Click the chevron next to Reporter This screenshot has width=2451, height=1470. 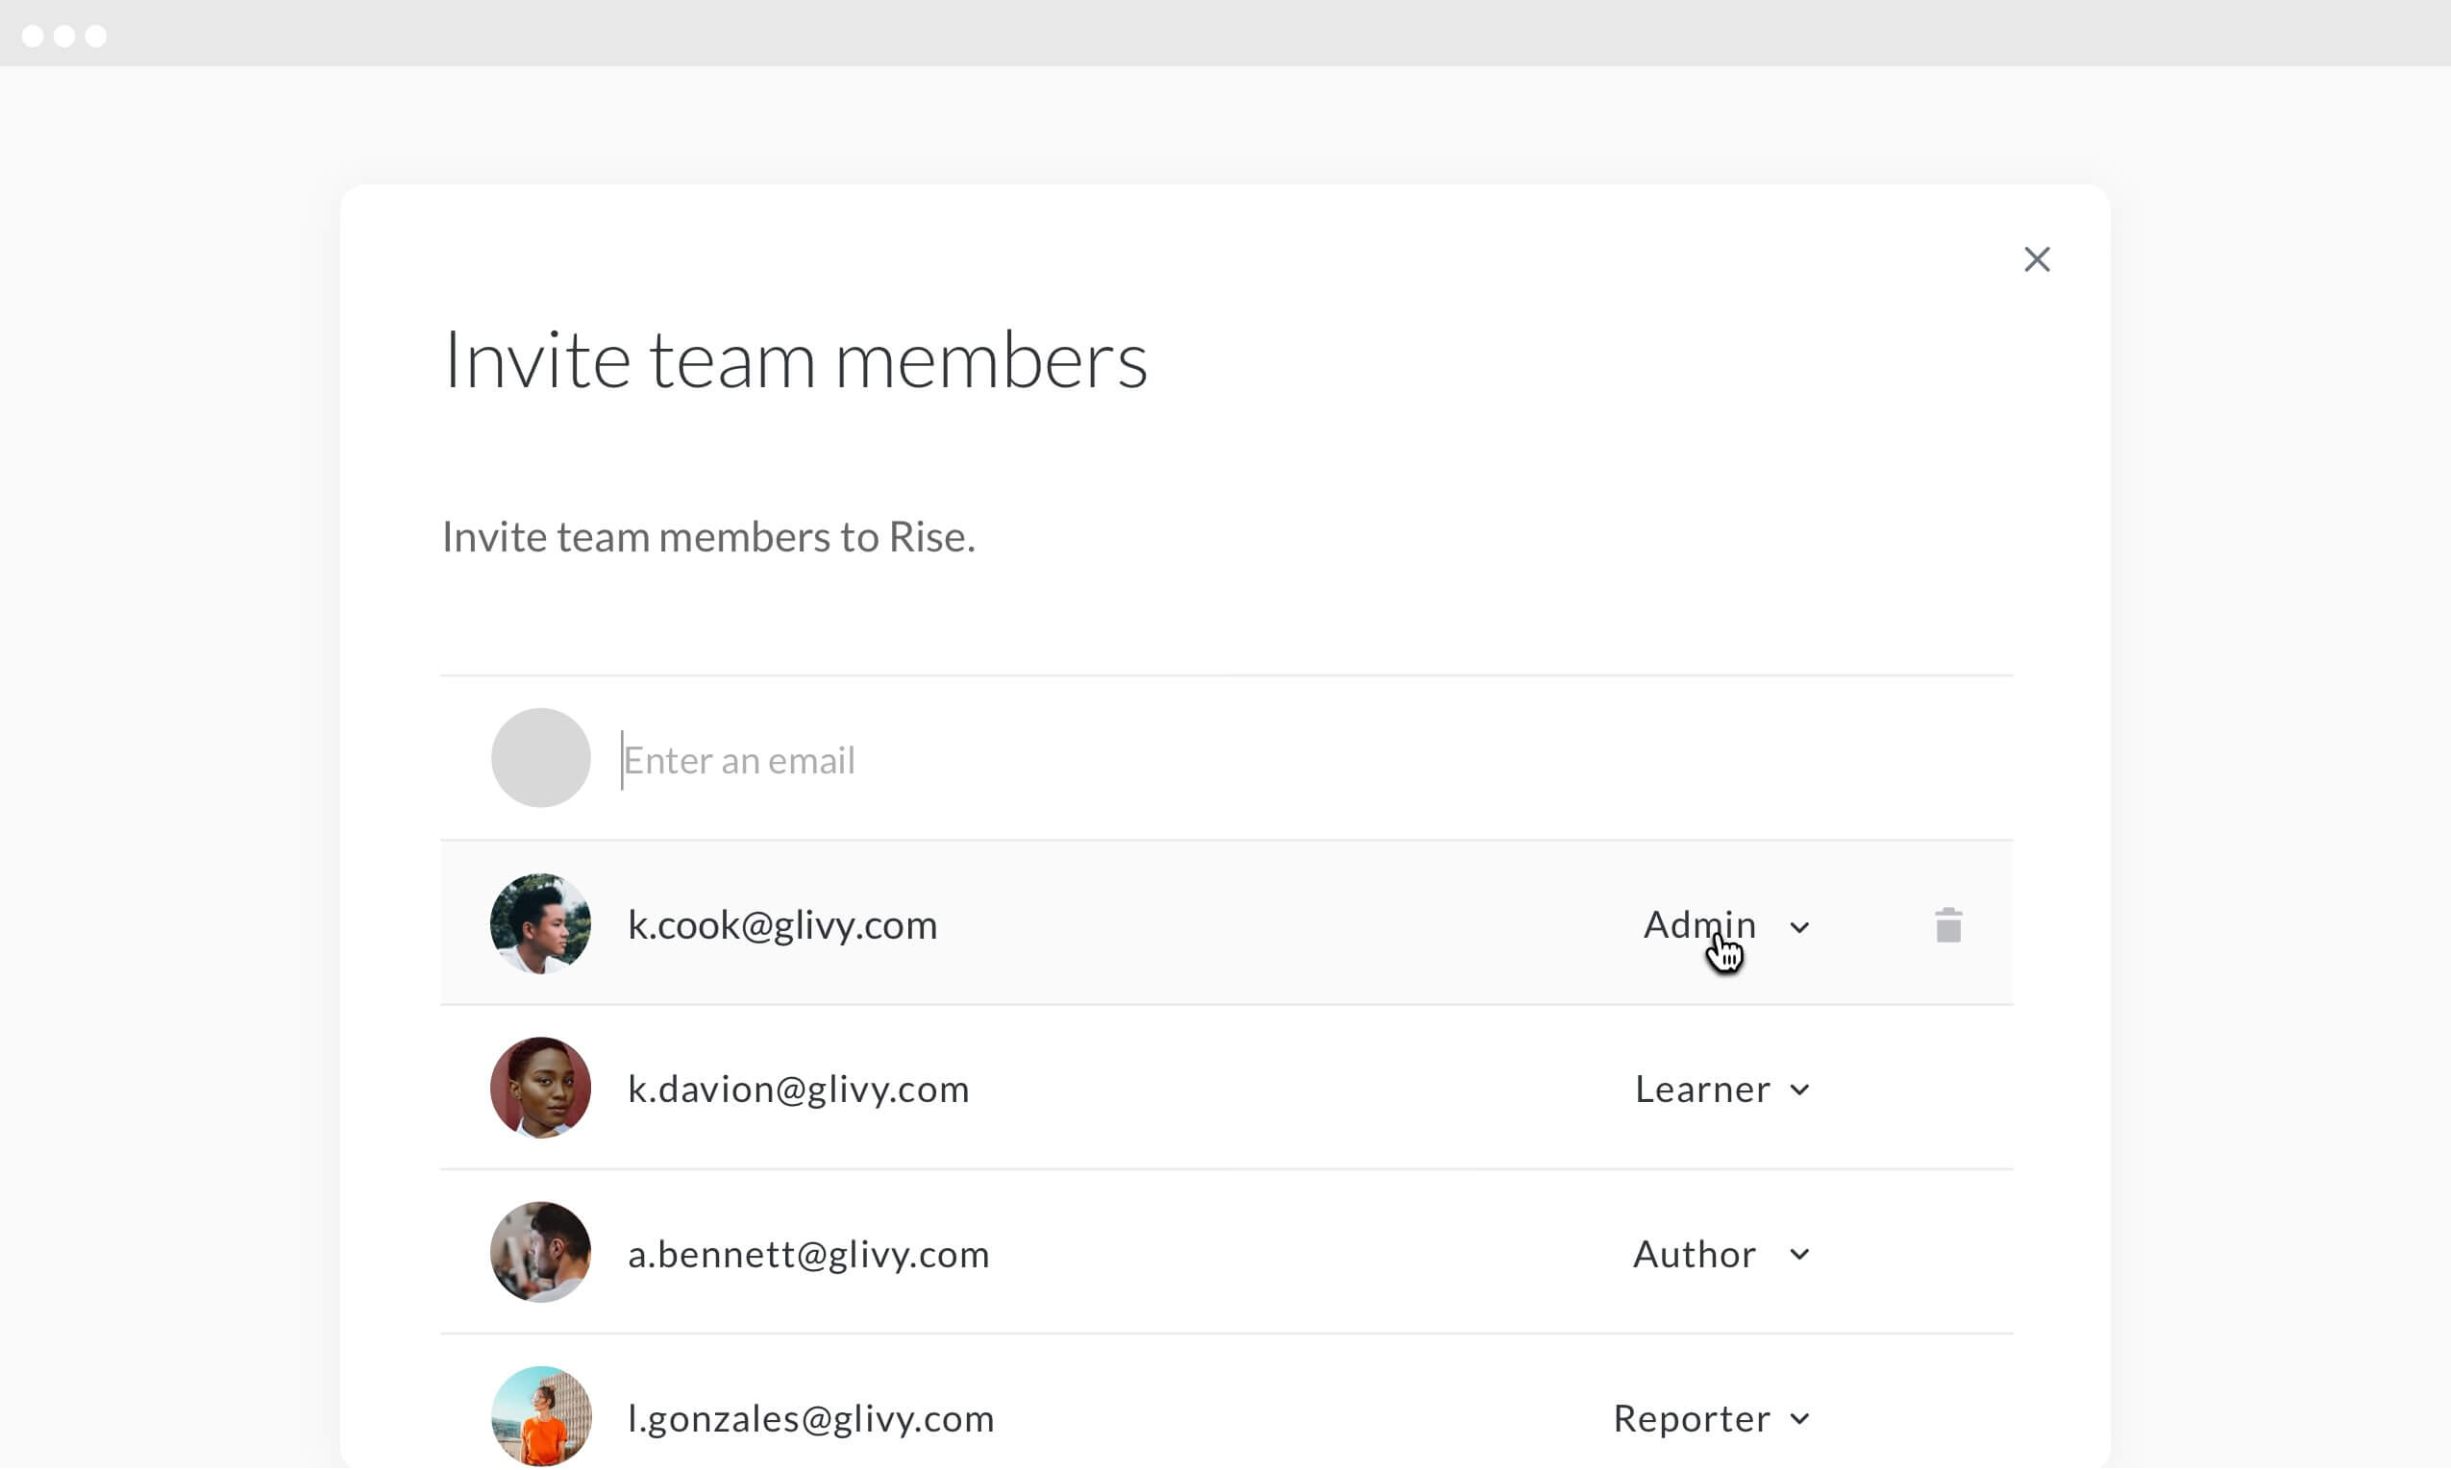[x=1799, y=1419]
